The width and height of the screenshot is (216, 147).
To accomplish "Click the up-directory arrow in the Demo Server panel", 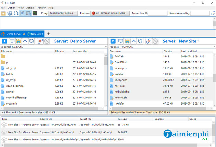I will pyautogui.click(x=25, y=41).
